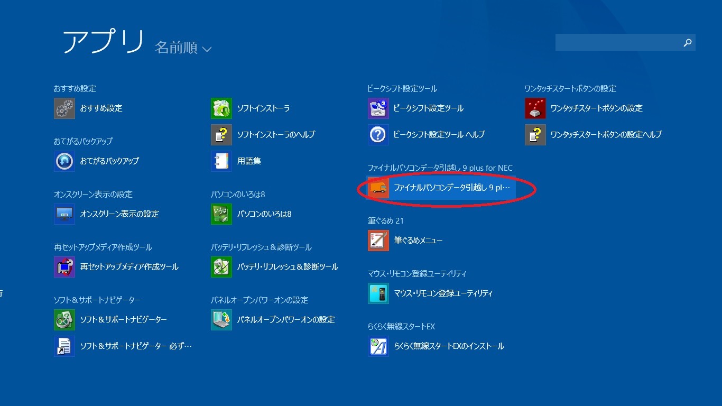This screenshot has width=722, height=406.
Task: Click the search magnifier icon
Action: point(688,43)
